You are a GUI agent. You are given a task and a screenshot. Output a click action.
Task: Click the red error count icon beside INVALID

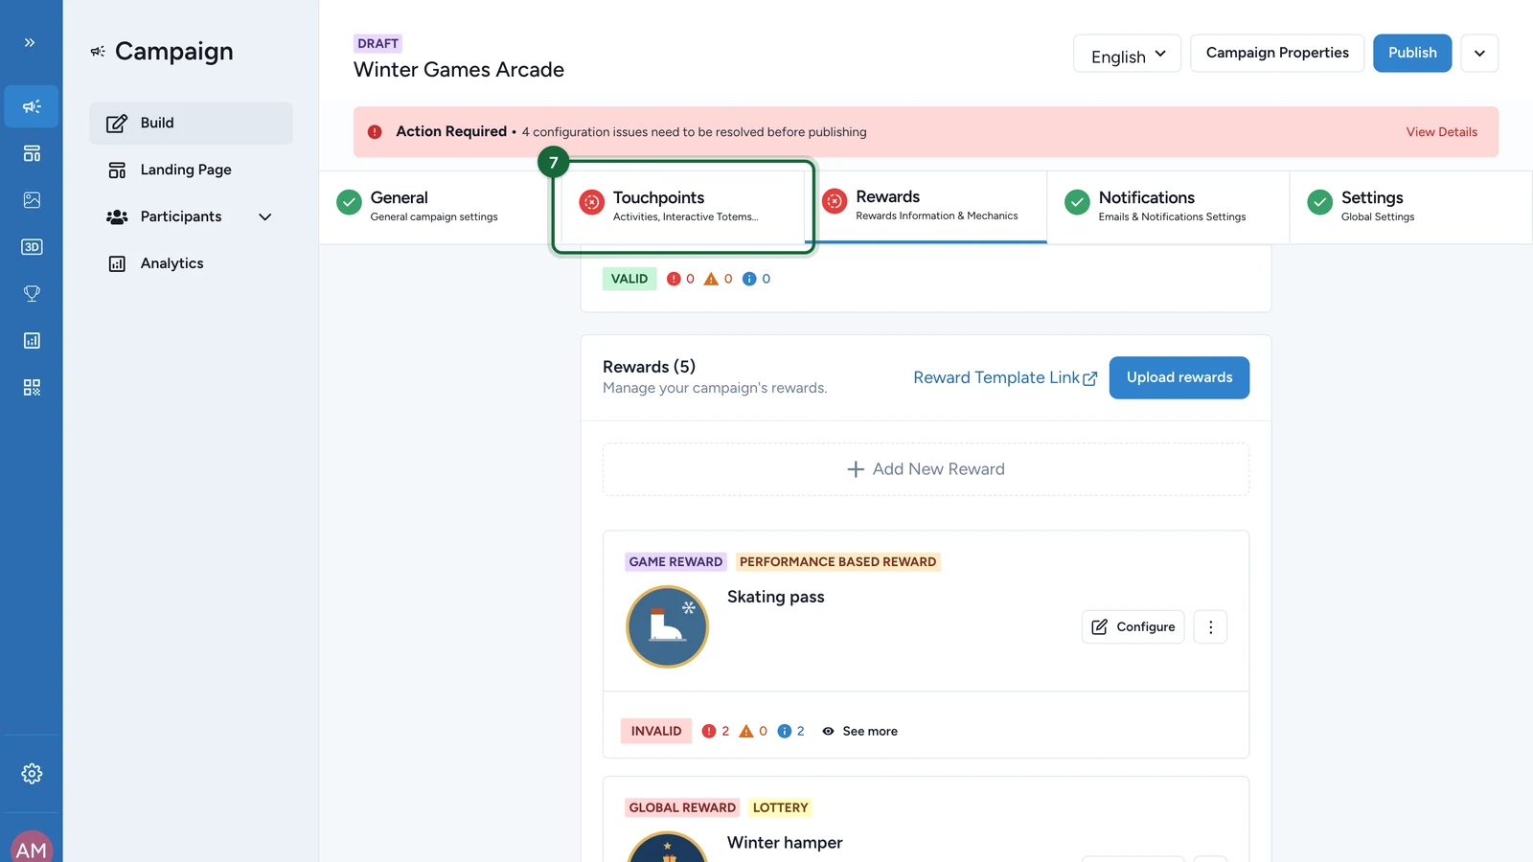tap(709, 731)
